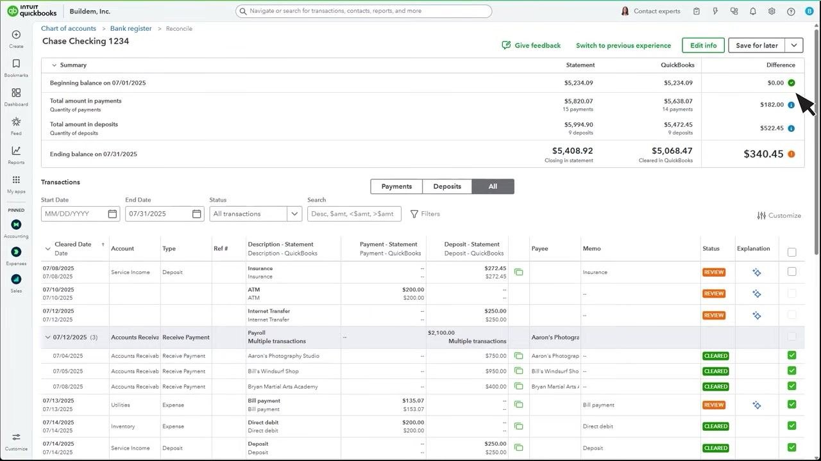Open Give feedback link
The image size is (821, 461).
[531, 45]
